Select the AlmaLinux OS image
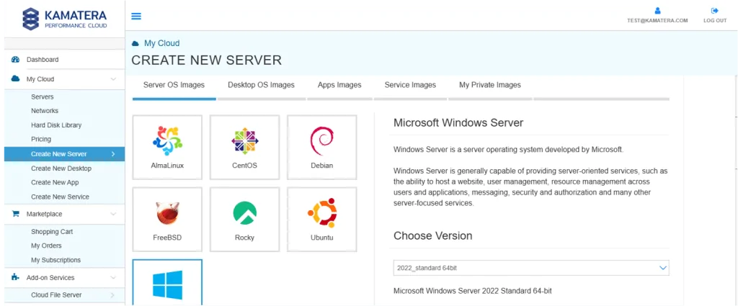Viewport: 738px width, 306px height. pos(167,147)
